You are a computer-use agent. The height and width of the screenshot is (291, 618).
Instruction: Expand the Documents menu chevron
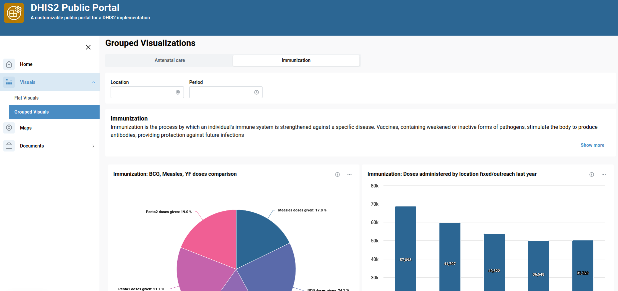pos(94,146)
